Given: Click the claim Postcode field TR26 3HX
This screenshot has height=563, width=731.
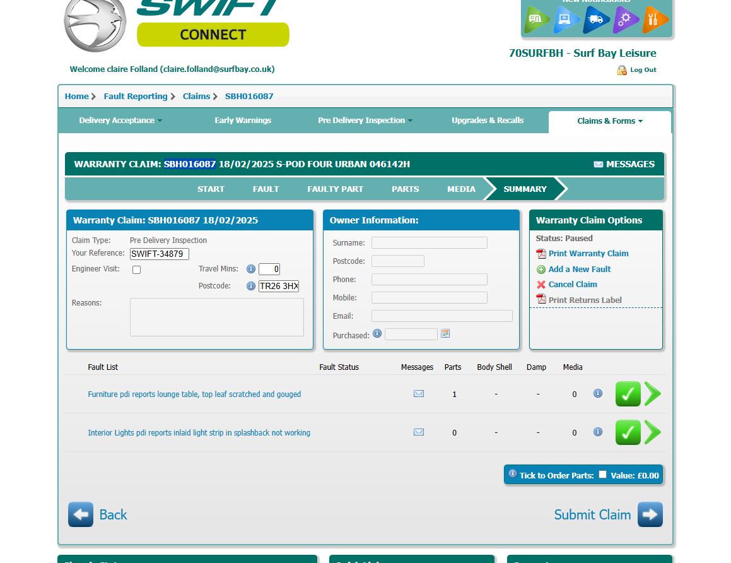Looking at the screenshot, I should click(279, 286).
